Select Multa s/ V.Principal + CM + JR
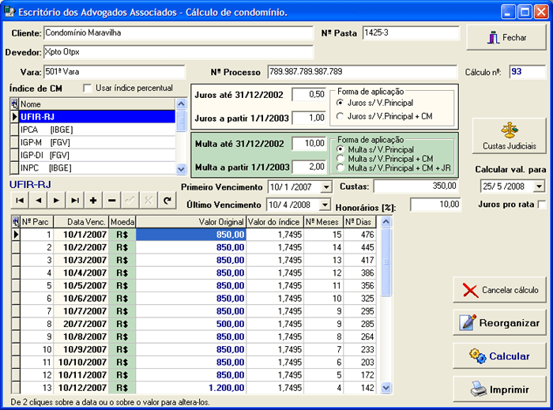 (x=340, y=168)
